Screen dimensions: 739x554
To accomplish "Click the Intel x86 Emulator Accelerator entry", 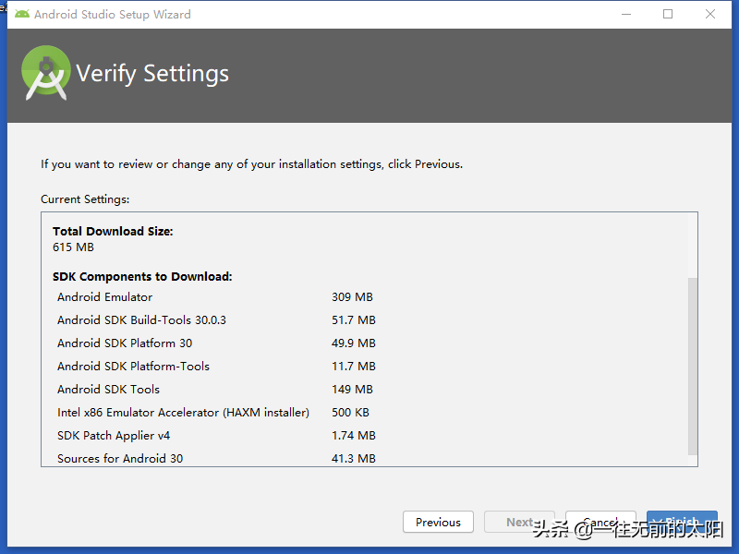I will click(183, 413).
